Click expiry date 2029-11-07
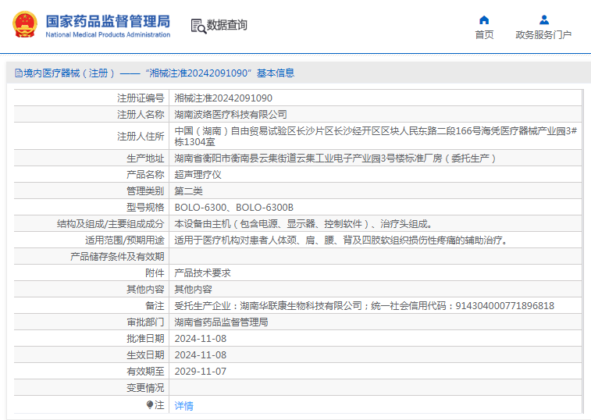The height and width of the screenshot is (420, 591). coord(200,372)
